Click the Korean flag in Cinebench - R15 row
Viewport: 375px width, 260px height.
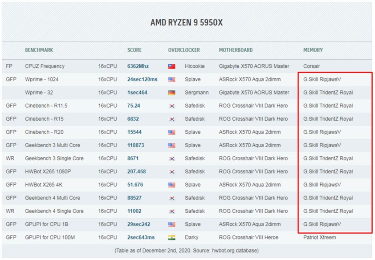(172, 119)
